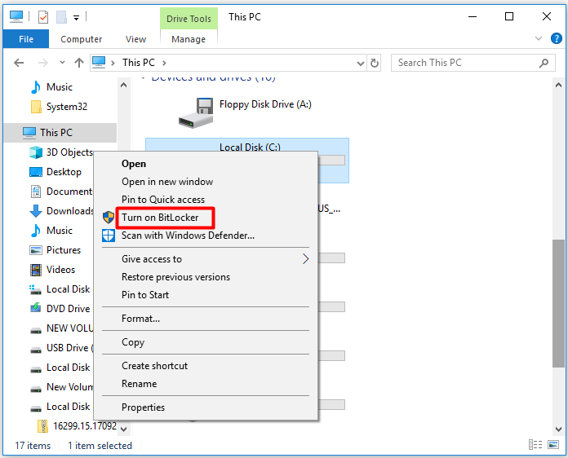Image resolution: width=568 pixels, height=458 pixels.
Task: Choose Pin to Quick access
Action: pyautogui.click(x=206, y=200)
